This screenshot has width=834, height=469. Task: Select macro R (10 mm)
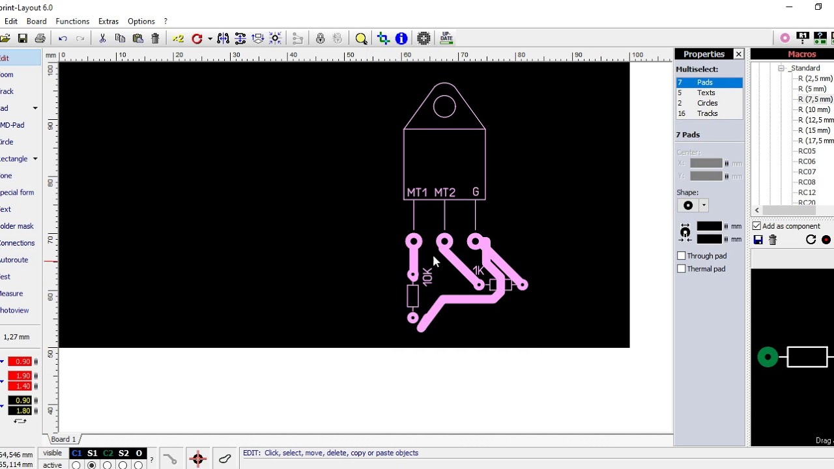tap(814, 109)
